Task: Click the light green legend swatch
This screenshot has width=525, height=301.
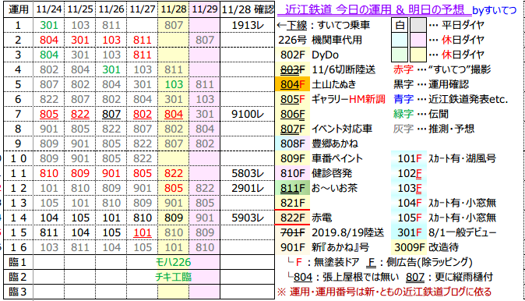Action: (x=400, y=55)
